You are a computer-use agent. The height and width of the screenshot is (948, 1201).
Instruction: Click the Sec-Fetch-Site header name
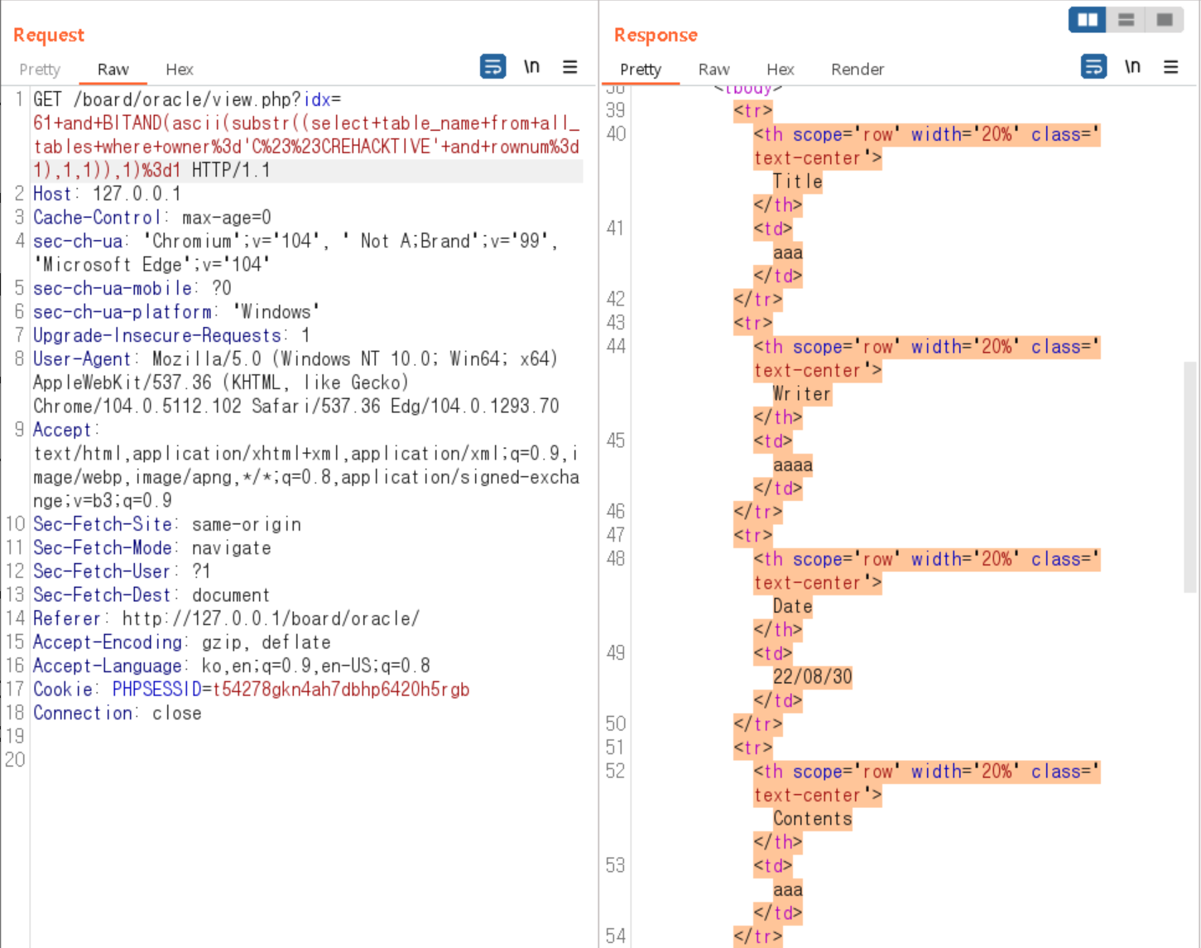coord(102,524)
